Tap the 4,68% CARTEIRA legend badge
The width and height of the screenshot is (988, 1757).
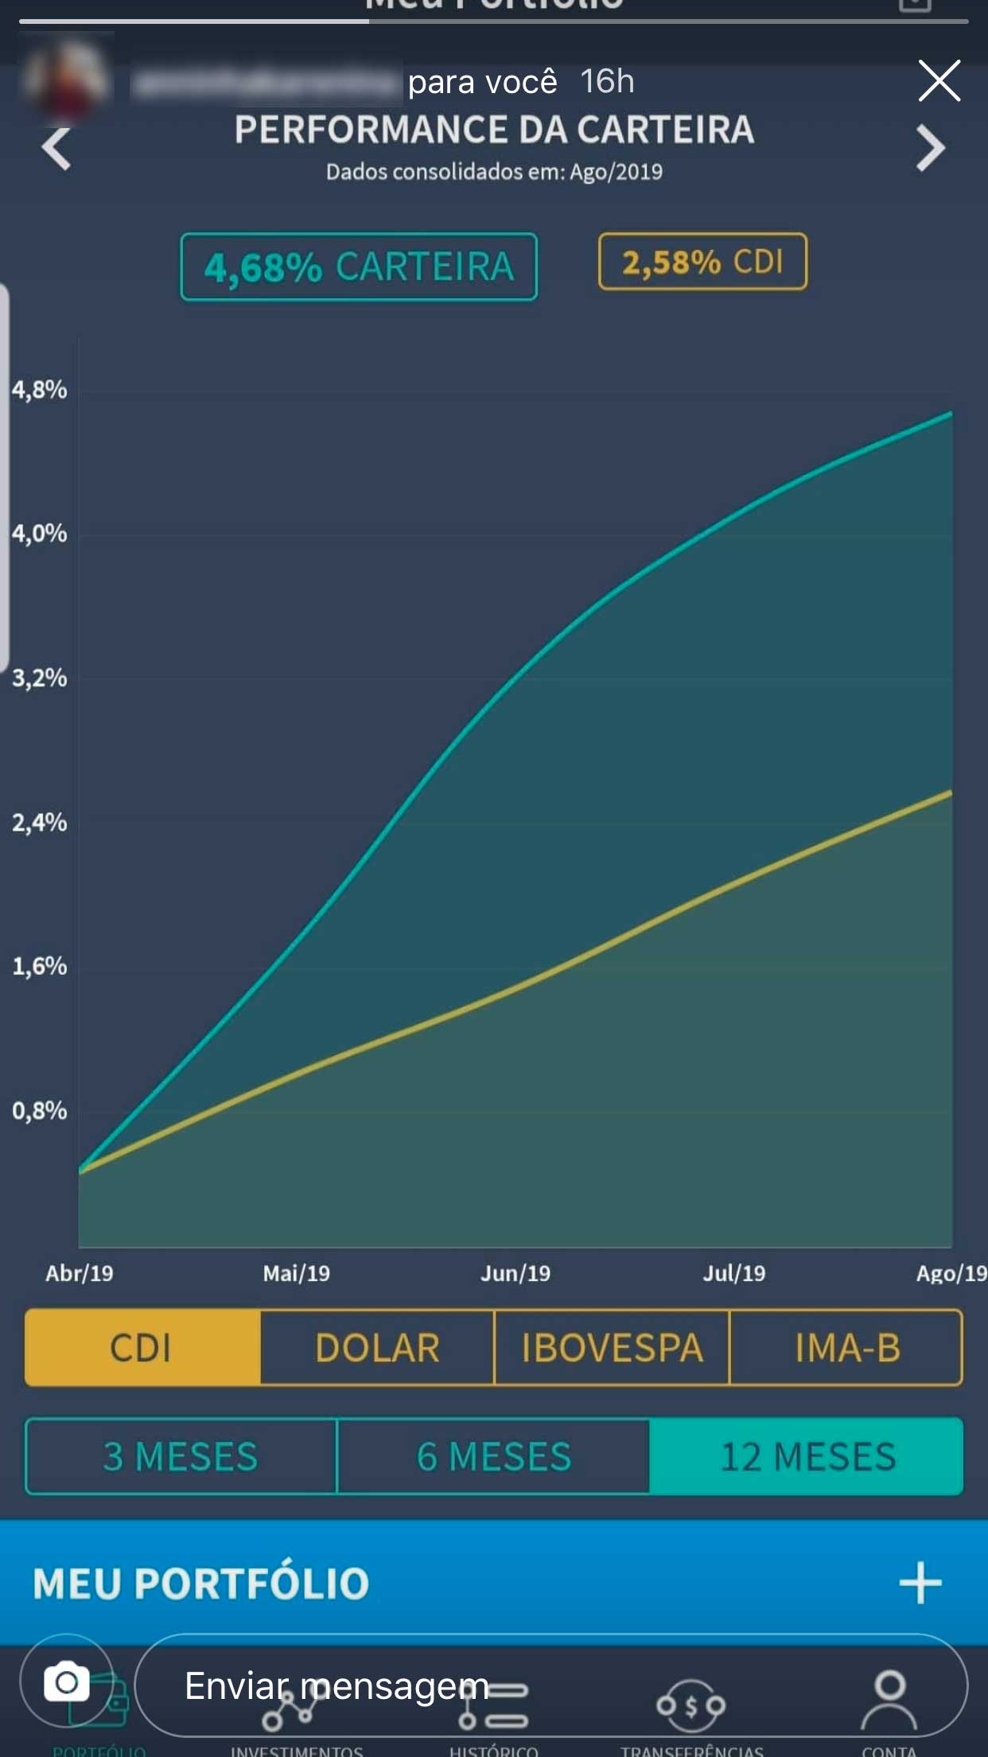(x=359, y=267)
